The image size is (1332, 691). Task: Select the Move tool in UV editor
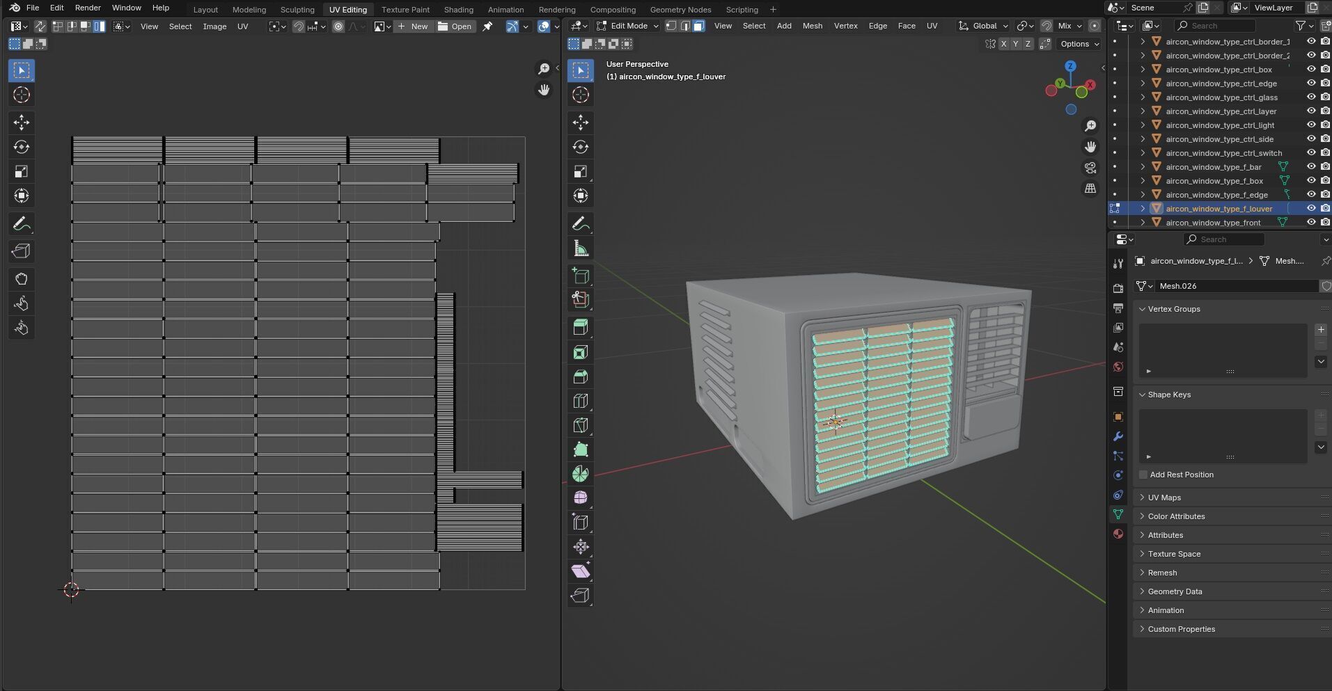(22, 122)
